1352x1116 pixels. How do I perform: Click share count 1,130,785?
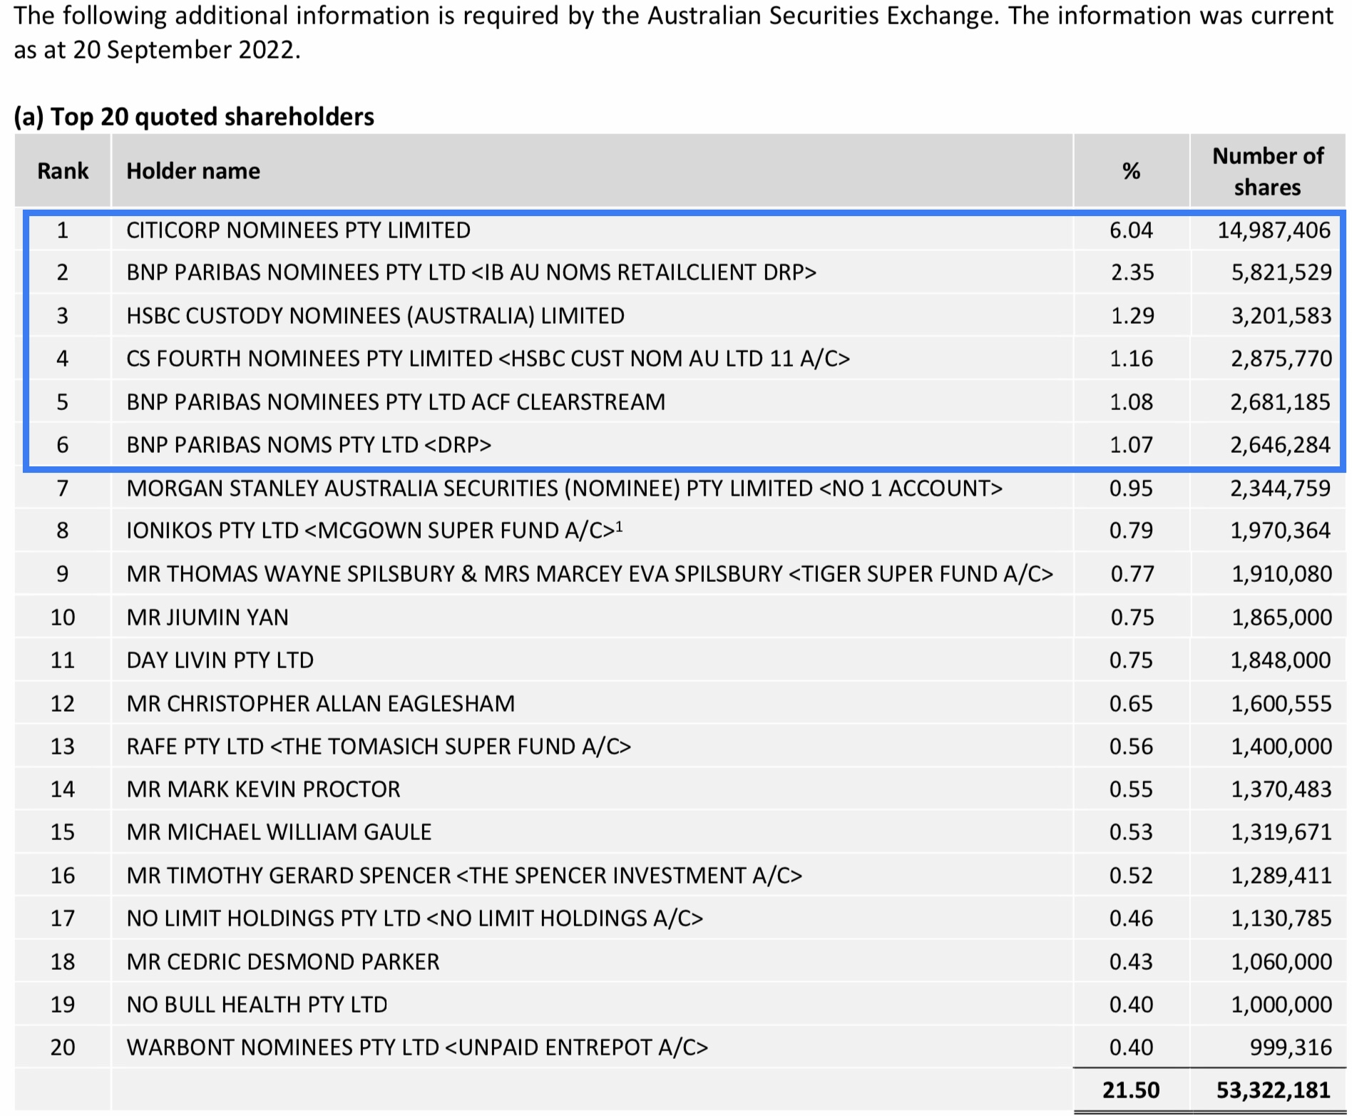(1281, 918)
